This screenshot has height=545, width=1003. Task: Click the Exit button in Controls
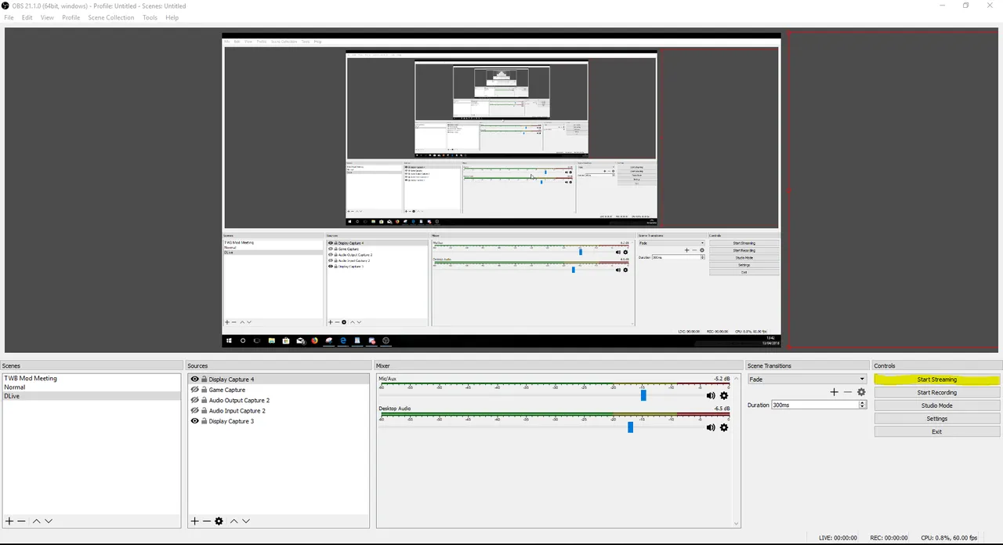click(x=937, y=431)
